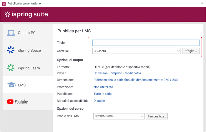
Task: Switch to the iSpring Learn tab
Action: coord(28,67)
